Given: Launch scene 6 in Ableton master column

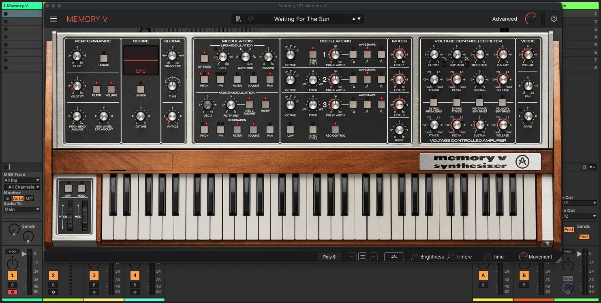Looking at the screenshot, I should [580, 52].
